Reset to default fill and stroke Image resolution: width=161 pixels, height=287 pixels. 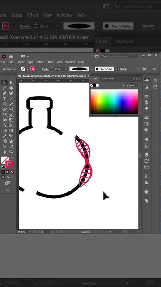tap(3, 167)
